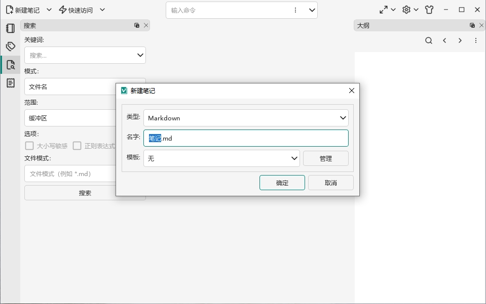This screenshot has width=486, height=304.
Task: Expand the 类型 Markdown dropdown
Action: click(246, 118)
